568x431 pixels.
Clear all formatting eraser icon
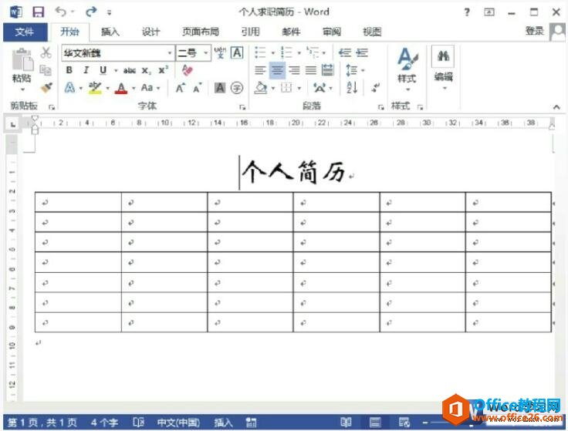pyautogui.click(x=187, y=70)
